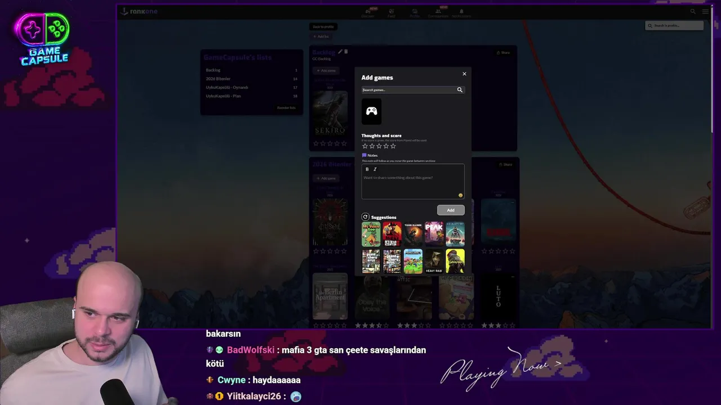721x405 pixels.
Task: Open the Sekiro game cover
Action: (330, 113)
